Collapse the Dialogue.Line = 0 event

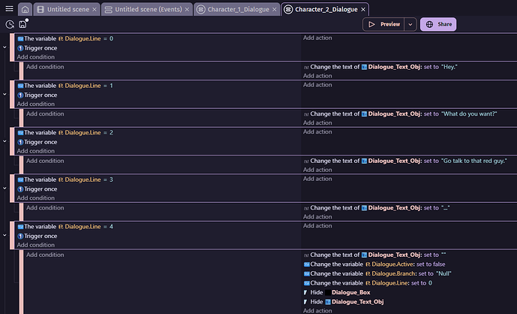pyautogui.click(x=5, y=47)
